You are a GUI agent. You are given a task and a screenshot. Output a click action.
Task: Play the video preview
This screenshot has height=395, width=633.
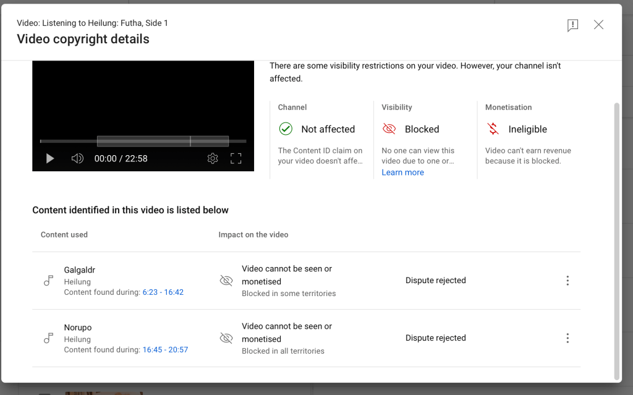(x=50, y=159)
